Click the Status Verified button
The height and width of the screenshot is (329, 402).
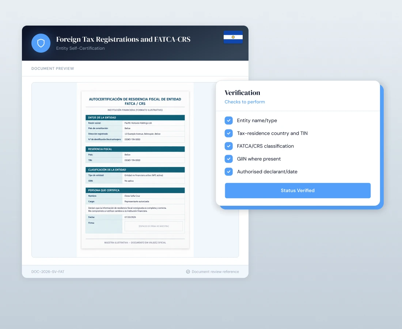click(297, 190)
